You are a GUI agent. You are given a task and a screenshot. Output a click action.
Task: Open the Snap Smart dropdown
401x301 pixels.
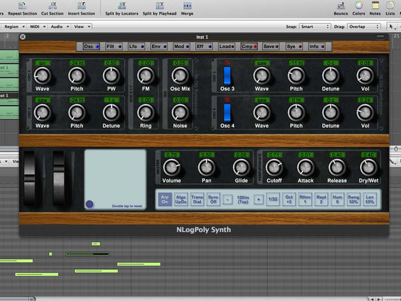(x=314, y=27)
